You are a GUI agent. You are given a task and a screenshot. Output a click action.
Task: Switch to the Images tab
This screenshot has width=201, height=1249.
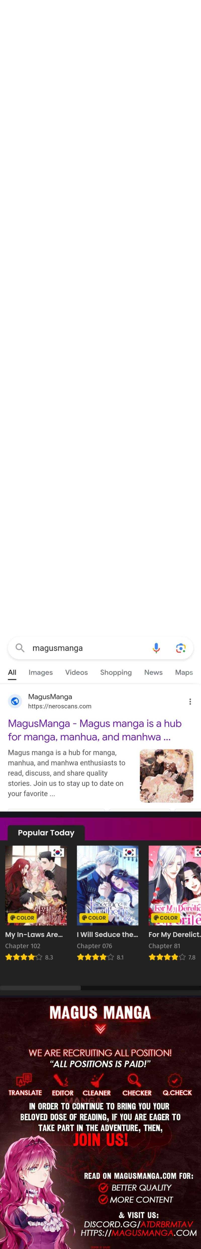pos(41,673)
